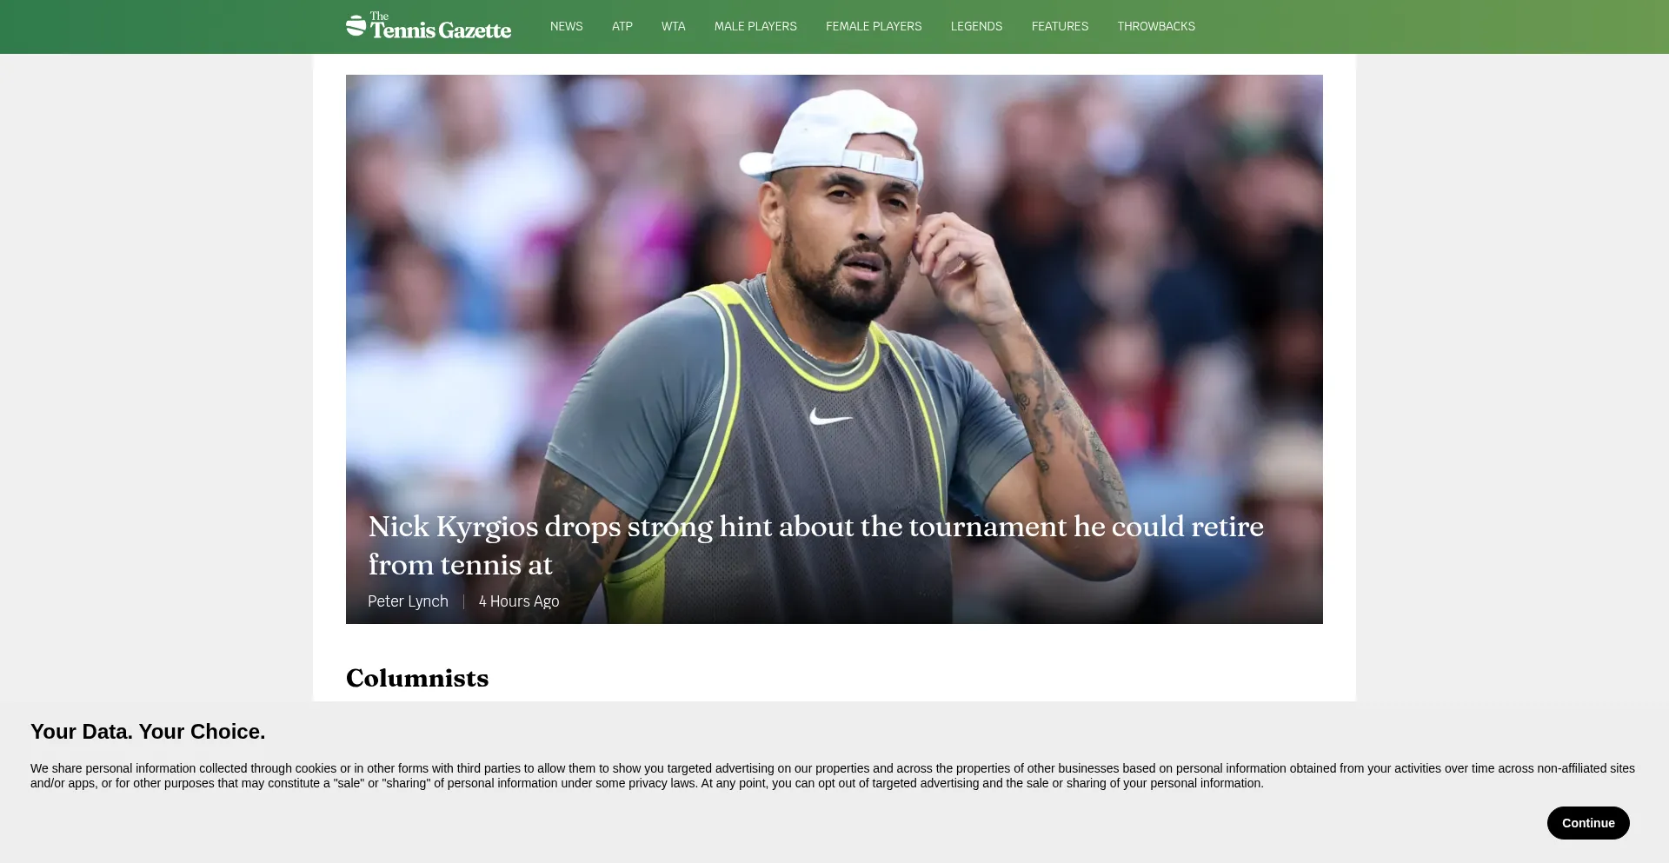This screenshot has height=863, width=1669.
Task: Click the Columnists section heading
Action: [x=417, y=678]
